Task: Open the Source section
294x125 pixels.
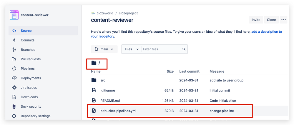Action: [43, 31]
